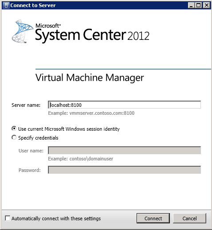Image resolution: width=212 pixels, height=230 pixels.
Task: Click the Connect to Server title bar icon
Action: [x=6, y=5]
